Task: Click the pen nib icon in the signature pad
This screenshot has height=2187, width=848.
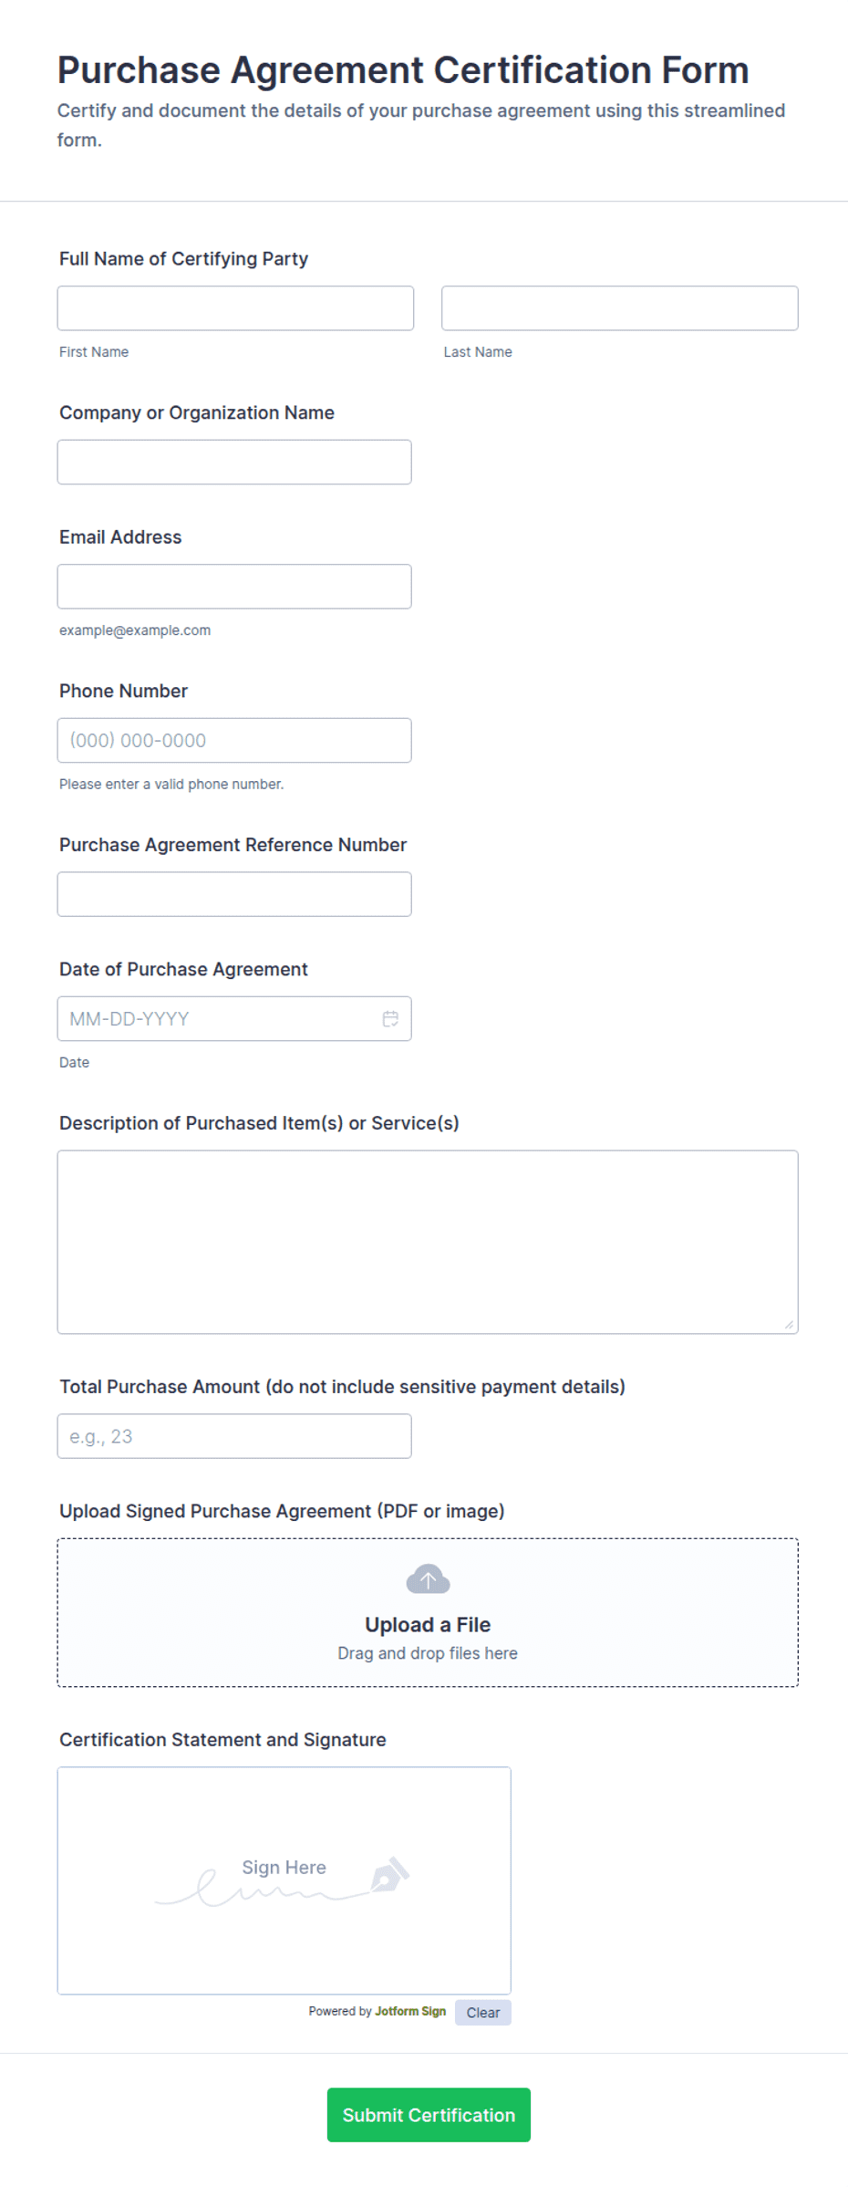Action: (x=390, y=1875)
